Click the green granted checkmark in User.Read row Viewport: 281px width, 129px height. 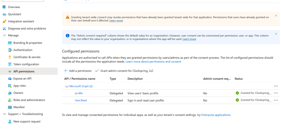[x=237, y=100]
